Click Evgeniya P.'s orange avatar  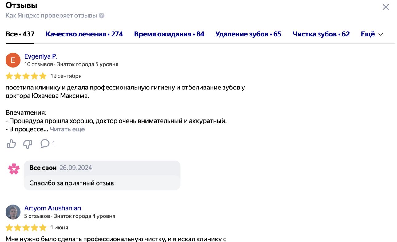tap(13, 60)
